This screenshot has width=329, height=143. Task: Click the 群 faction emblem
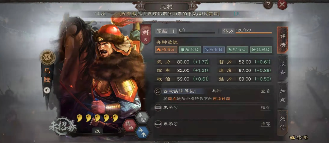coord(48,58)
